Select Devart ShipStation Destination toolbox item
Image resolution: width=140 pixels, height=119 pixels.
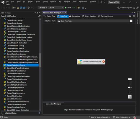tap(18, 76)
